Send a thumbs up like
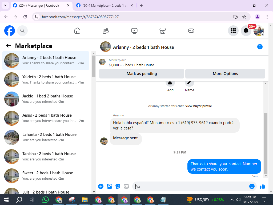 (263, 186)
